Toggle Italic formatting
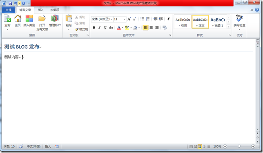The height and width of the screenshot is (153, 263). coord(100,28)
